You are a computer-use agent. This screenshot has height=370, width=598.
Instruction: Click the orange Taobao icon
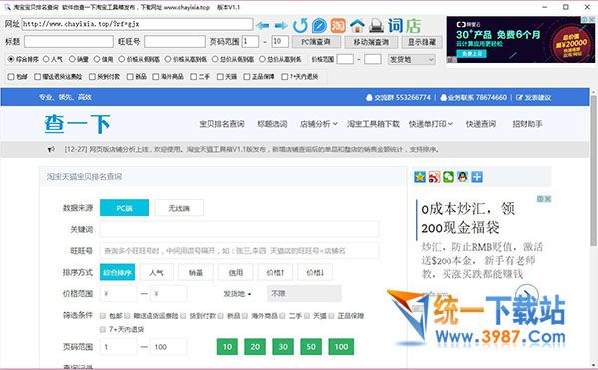(x=338, y=26)
